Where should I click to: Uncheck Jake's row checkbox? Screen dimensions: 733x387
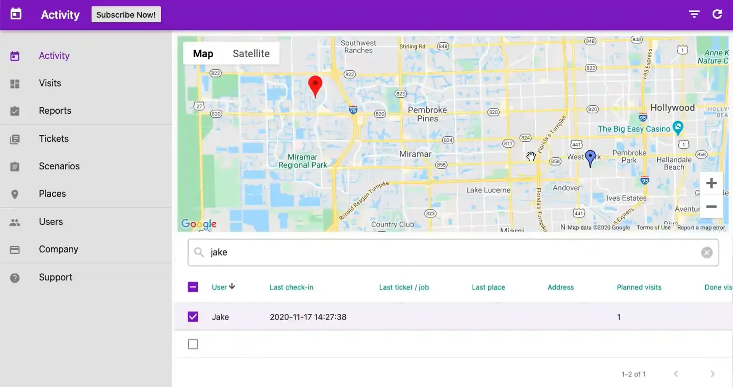(193, 316)
